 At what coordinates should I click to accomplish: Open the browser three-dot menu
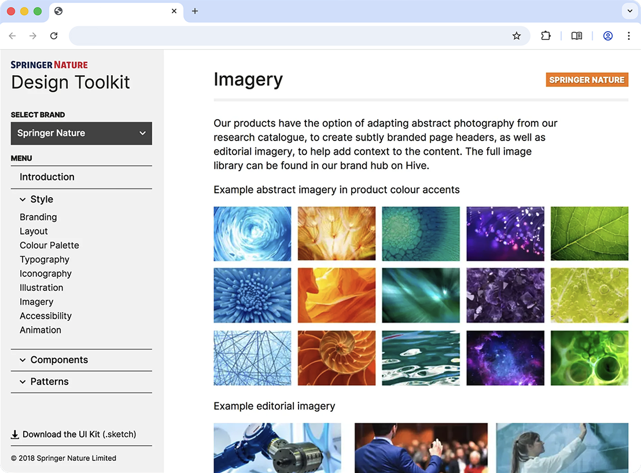click(628, 36)
